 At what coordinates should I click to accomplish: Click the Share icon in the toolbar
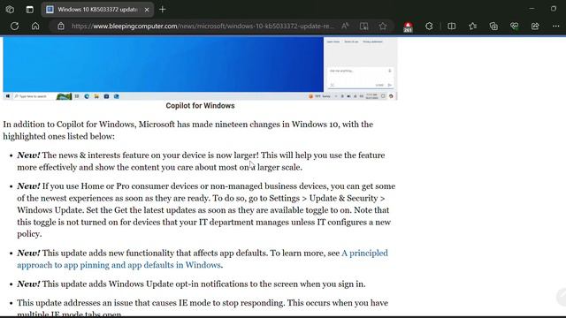(x=535, y=26)
